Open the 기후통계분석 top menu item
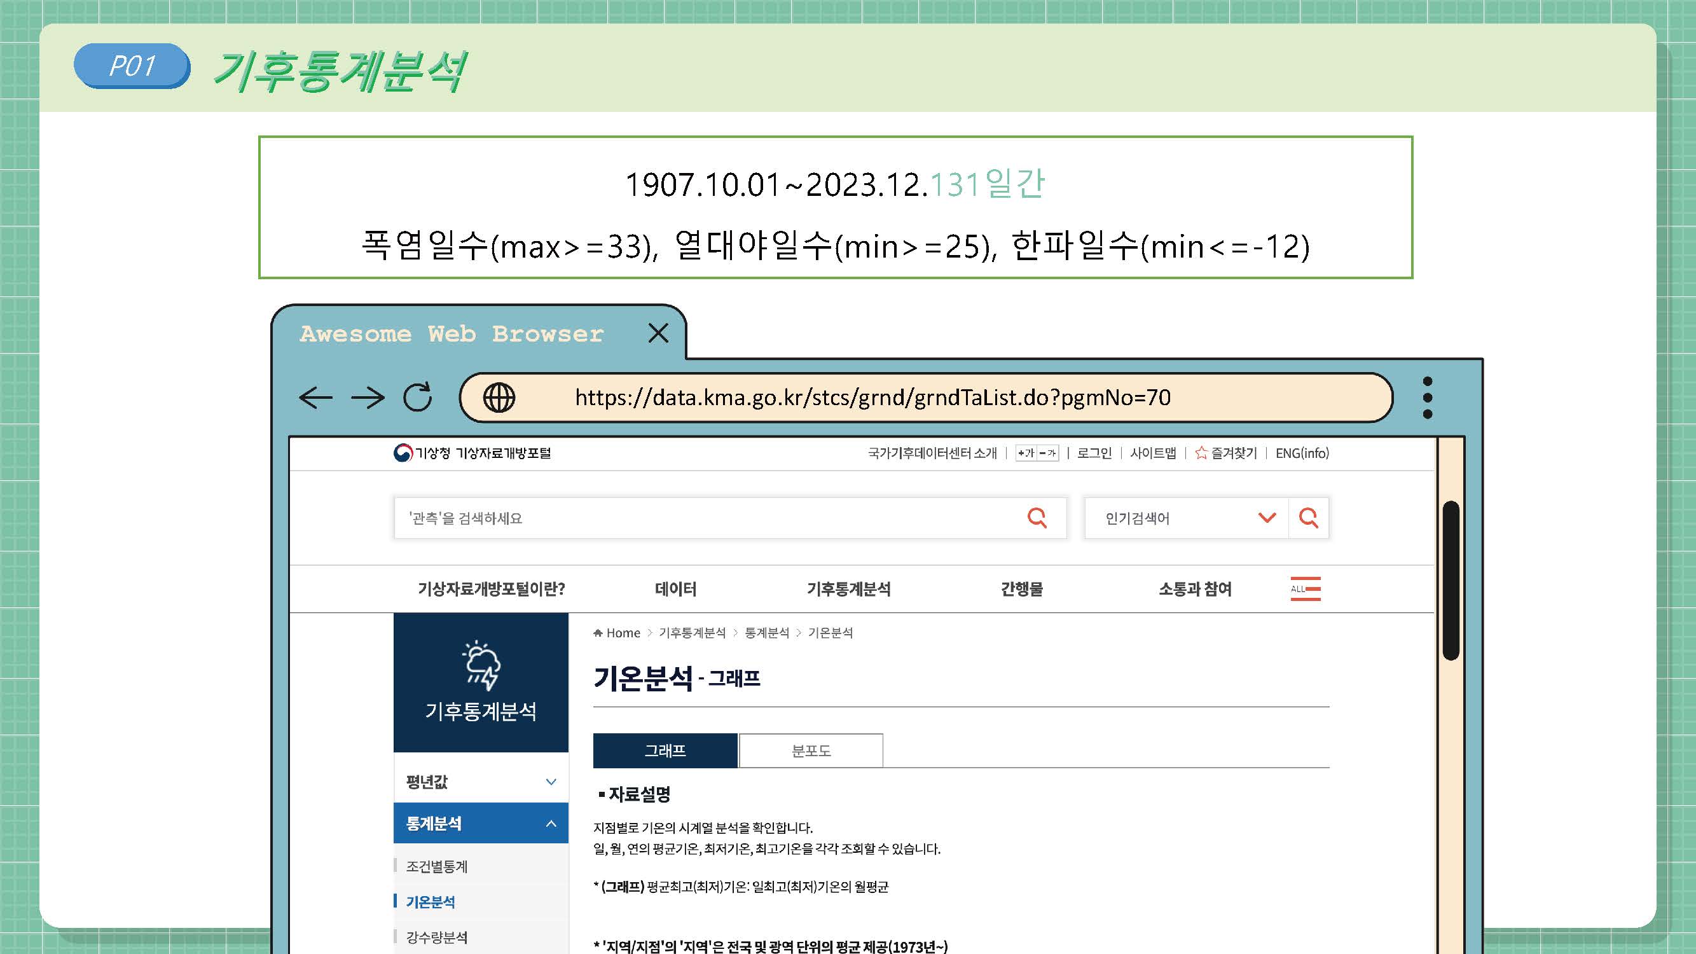The width and height of the screenshot is (1696, 954). click(848, 588)
